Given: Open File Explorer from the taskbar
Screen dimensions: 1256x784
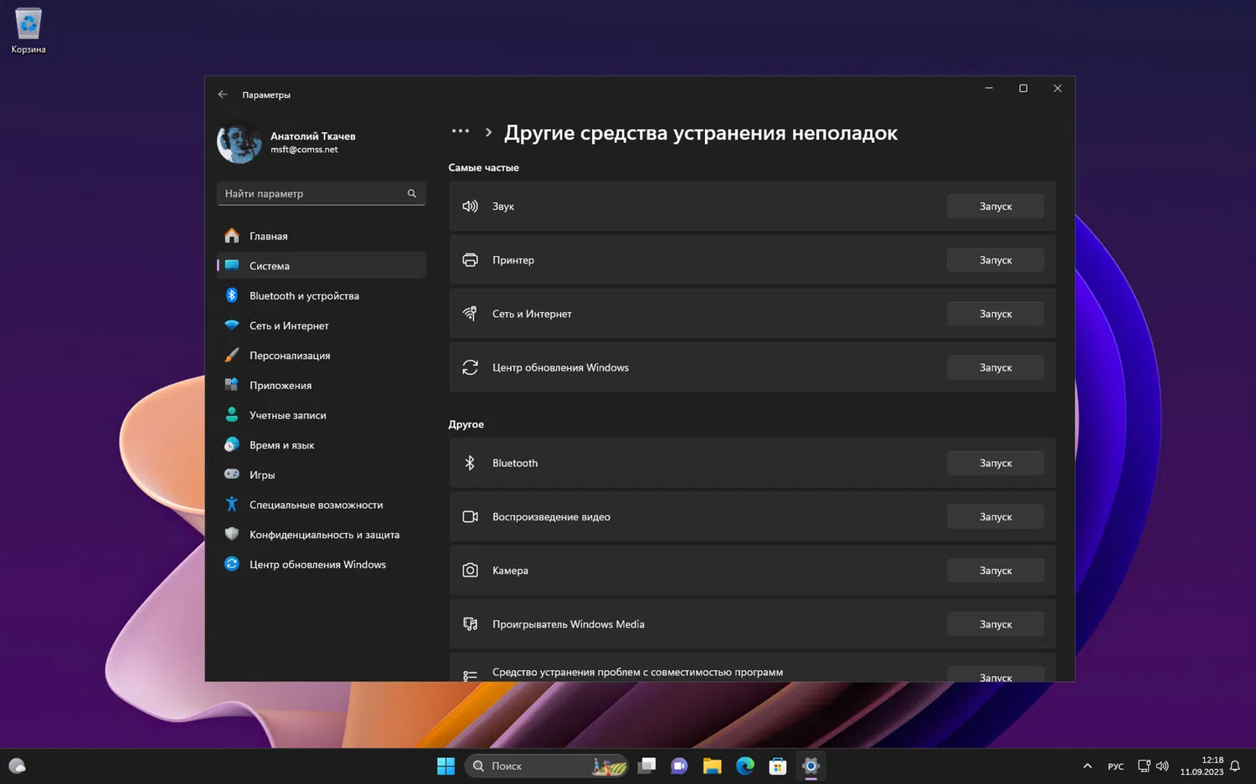Looking at the screenshot, I should [x=712, y=766].
